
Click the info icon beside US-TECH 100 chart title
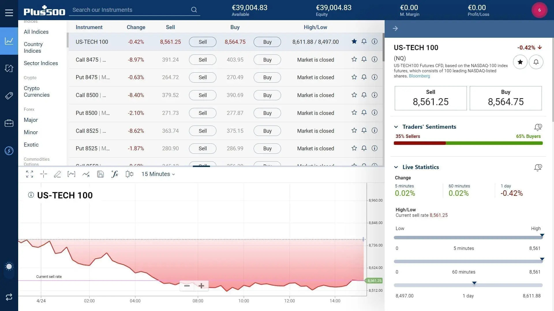point(31,195)
